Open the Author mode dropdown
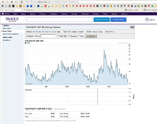157x124 pixels. point(133,10)
